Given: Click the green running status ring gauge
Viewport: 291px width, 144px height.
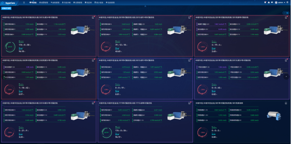Looking at the screenshot, I should 10,47.
